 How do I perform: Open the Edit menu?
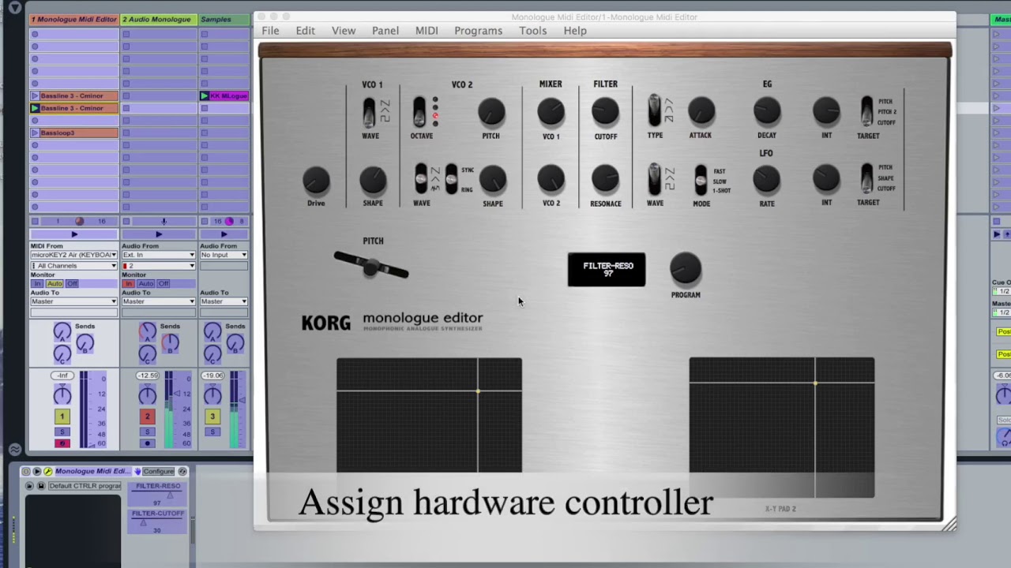[x=306, y=31]
